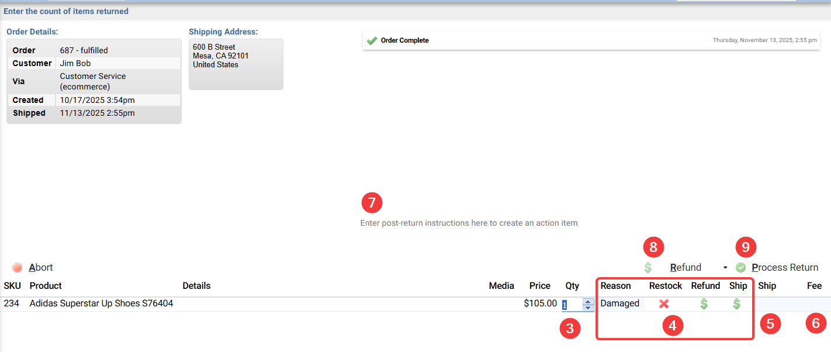Click the green Process Return checkmark icon
The width and height of the screenshot is (831, 352).
tap(741, 267)
